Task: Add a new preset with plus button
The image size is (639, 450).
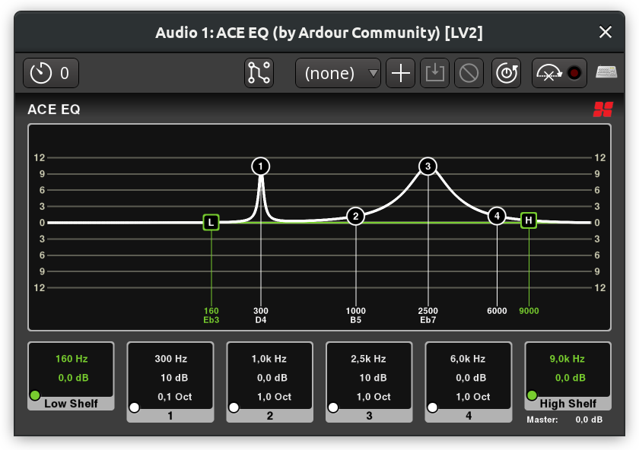Action: tap(401, 73)
